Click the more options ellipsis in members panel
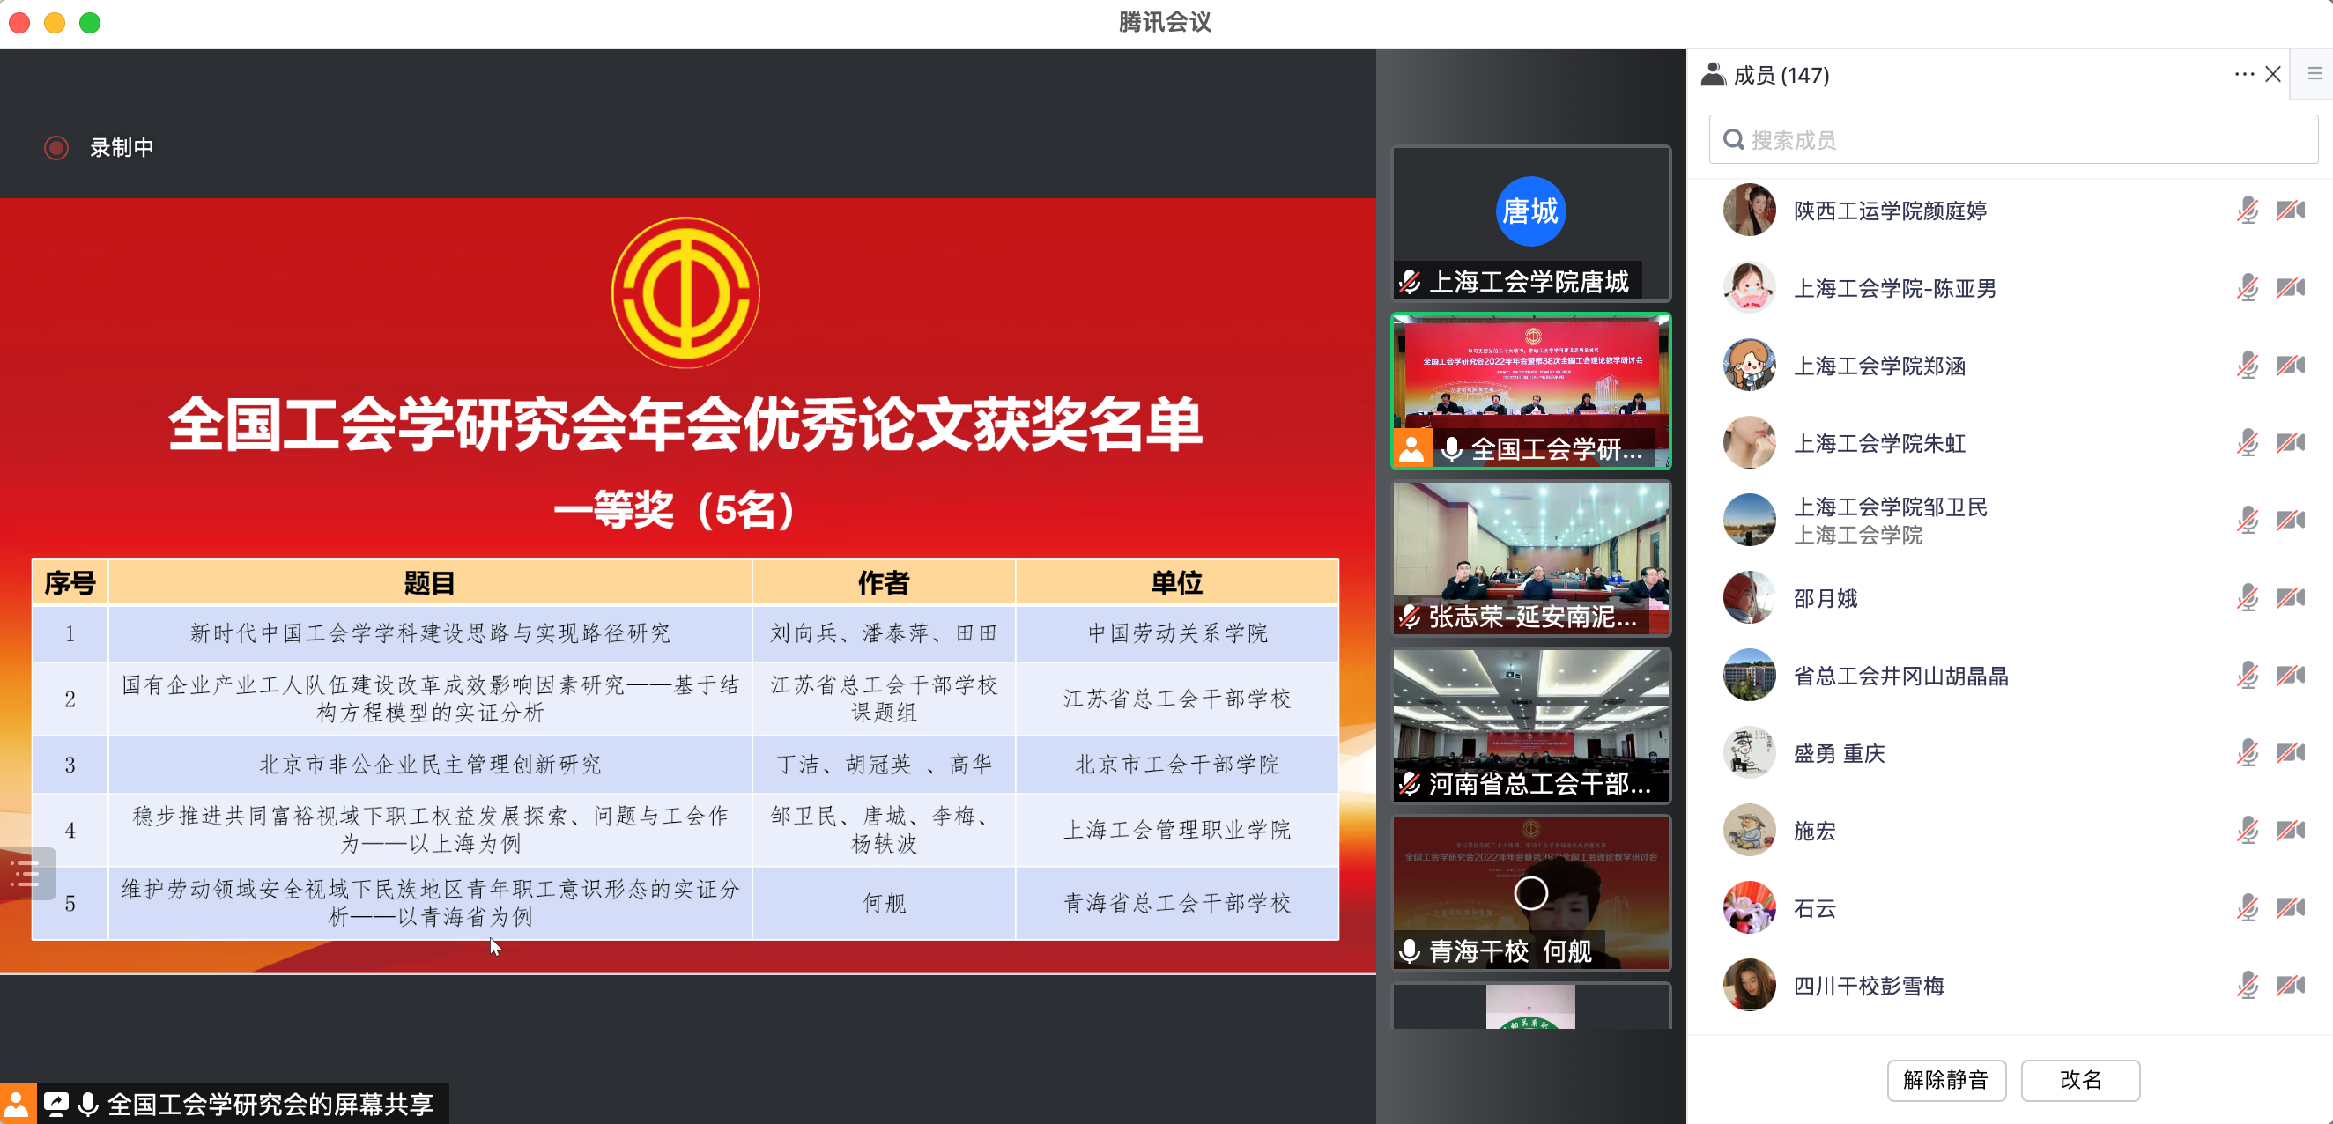 pos(2243,74)
